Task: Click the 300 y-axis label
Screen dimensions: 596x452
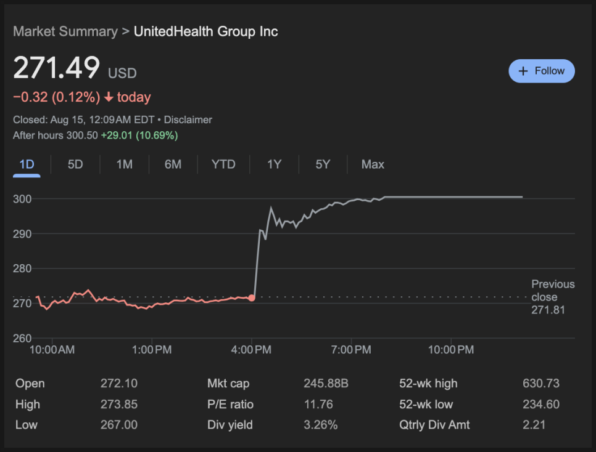Action: (22, 199)
